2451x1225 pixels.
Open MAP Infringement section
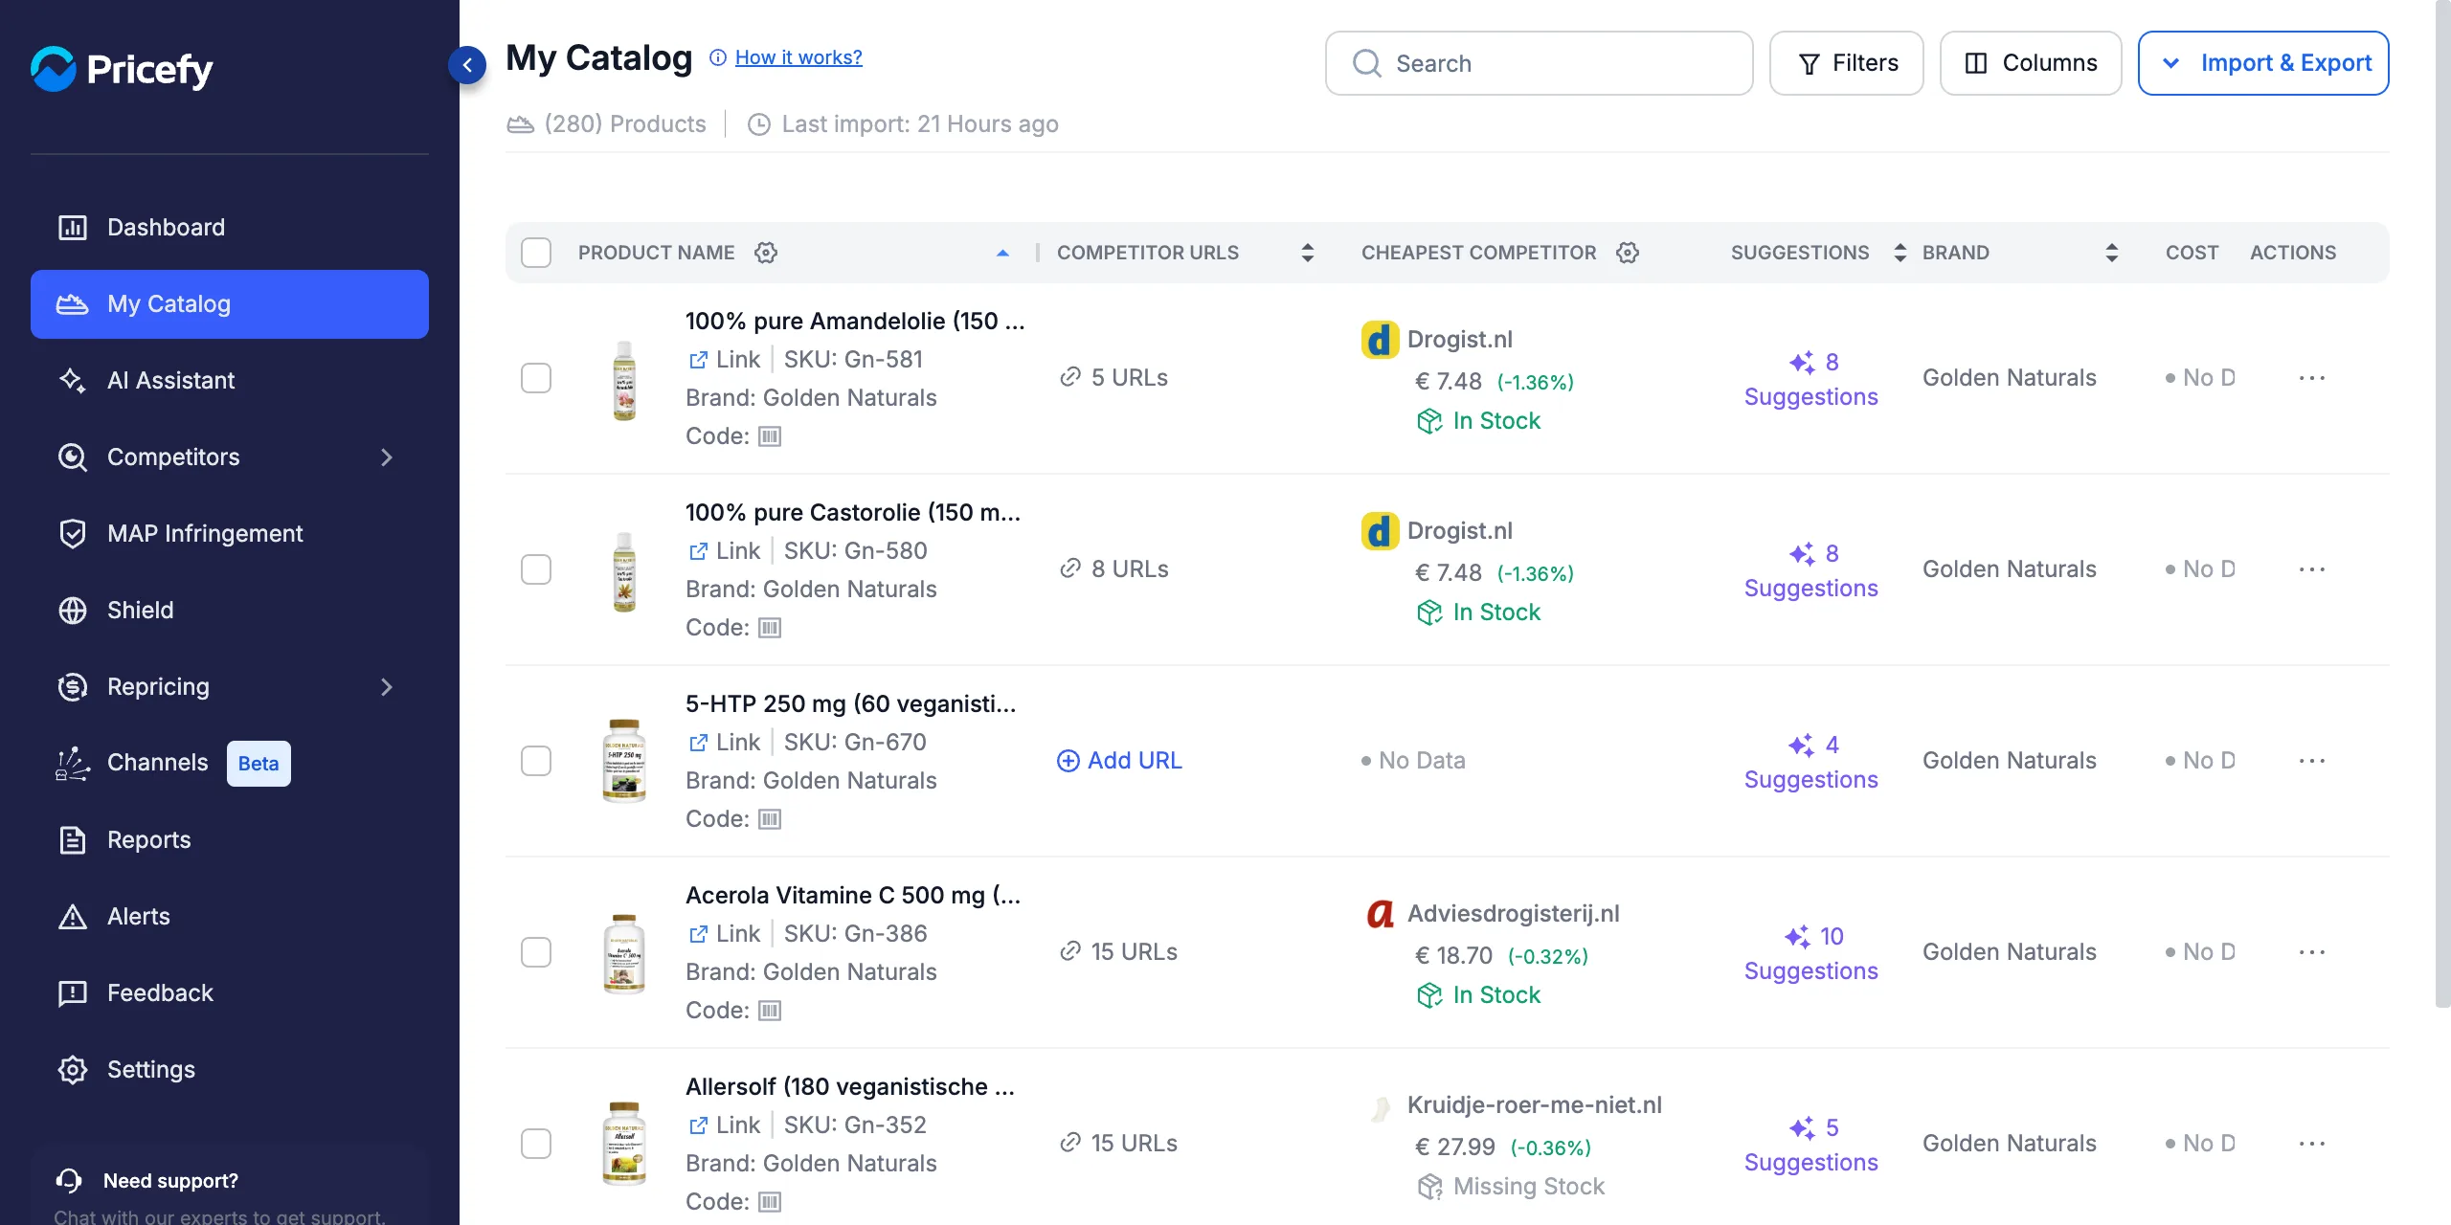[x=230, y=534]
